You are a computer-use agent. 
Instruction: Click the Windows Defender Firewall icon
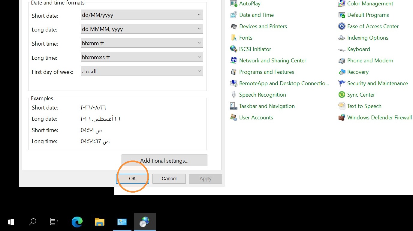[x=342, y=118]
